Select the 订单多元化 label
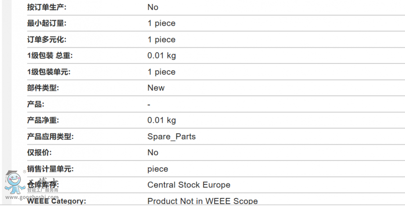The width and height of the screenshot is (405, 206). (47, 40)
